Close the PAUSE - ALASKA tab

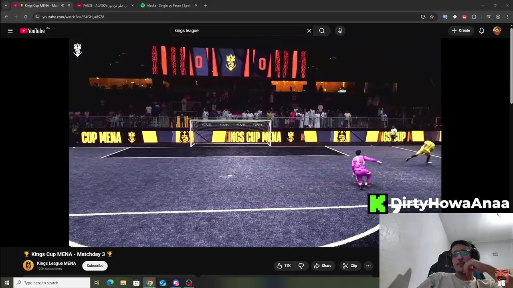click(132, 5)
